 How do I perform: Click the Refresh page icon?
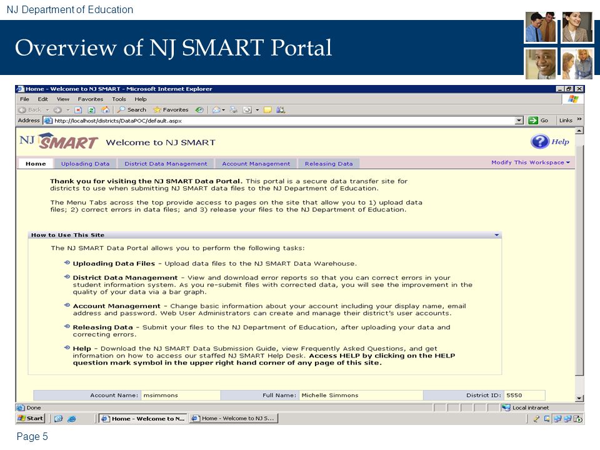tap(91, 110)
